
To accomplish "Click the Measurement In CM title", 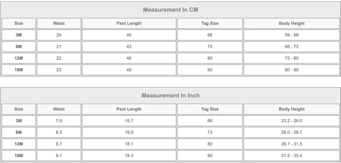I will [x=171, y=10].
